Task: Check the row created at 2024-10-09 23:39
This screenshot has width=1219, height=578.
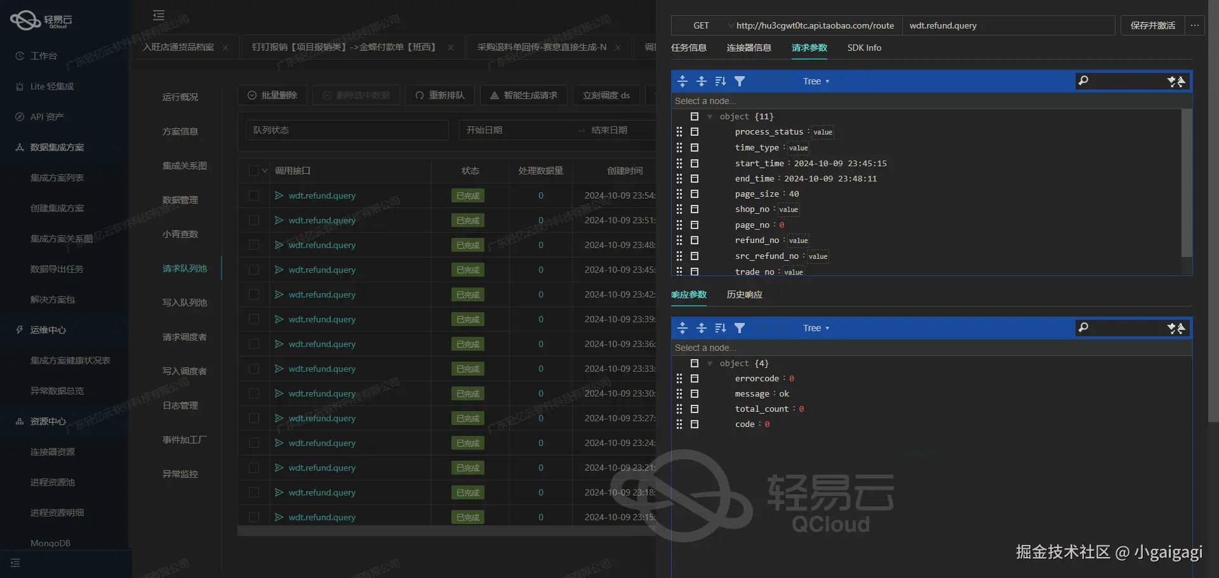Action: (254, 319)
